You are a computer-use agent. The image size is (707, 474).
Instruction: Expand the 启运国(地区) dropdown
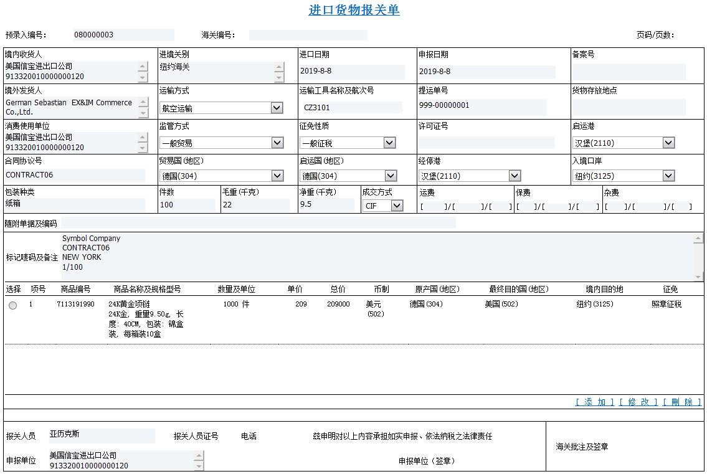coord(391,176)
